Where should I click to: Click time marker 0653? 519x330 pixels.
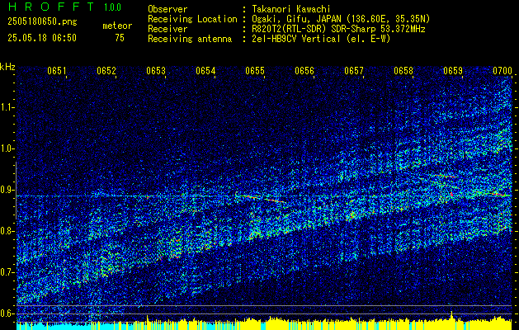pos(156,71)
